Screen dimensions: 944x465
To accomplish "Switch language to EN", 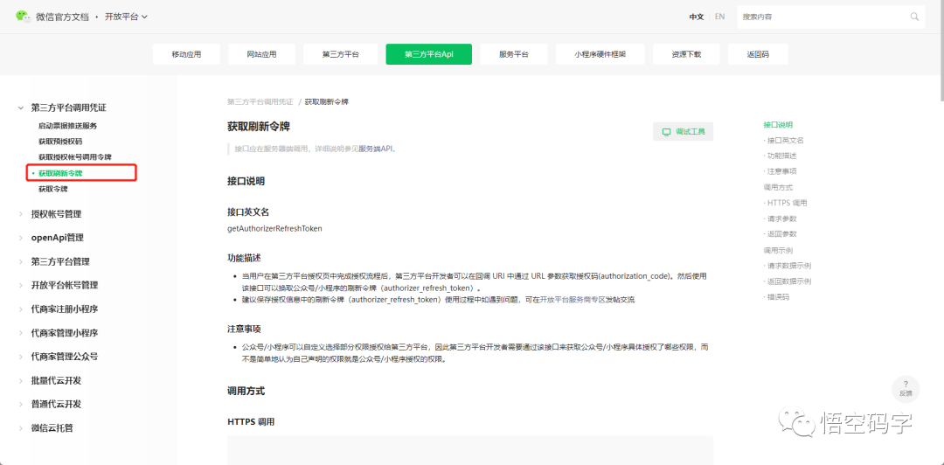I will tap(719, 17).
